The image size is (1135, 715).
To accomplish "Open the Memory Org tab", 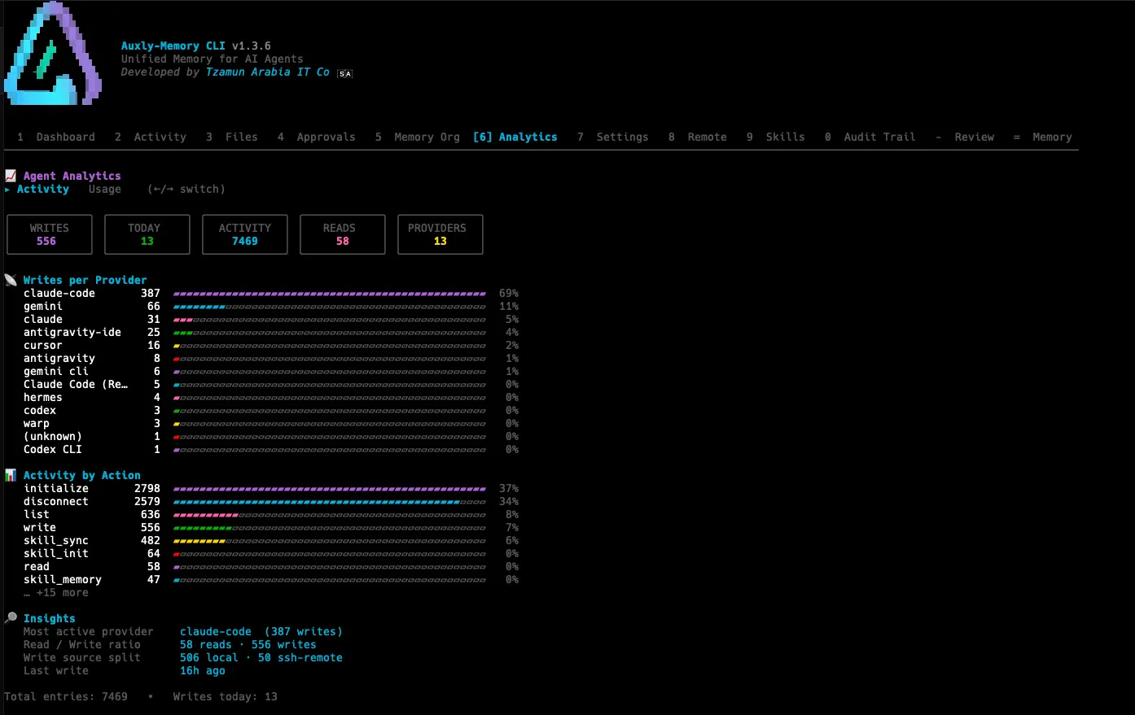I will coord(418,137).
